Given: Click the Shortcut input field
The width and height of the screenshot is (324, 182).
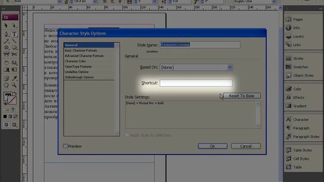Looking at the screenshot, I should tap(196, 83).
